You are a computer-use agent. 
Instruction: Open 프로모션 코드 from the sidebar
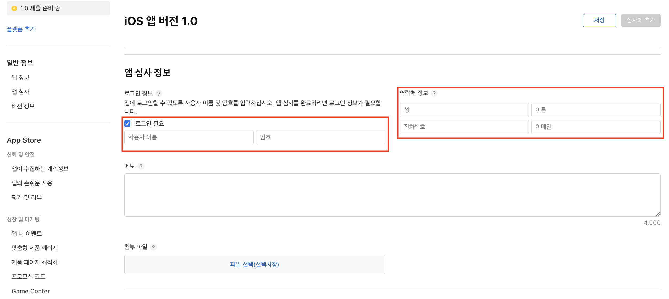coord(29,277)
